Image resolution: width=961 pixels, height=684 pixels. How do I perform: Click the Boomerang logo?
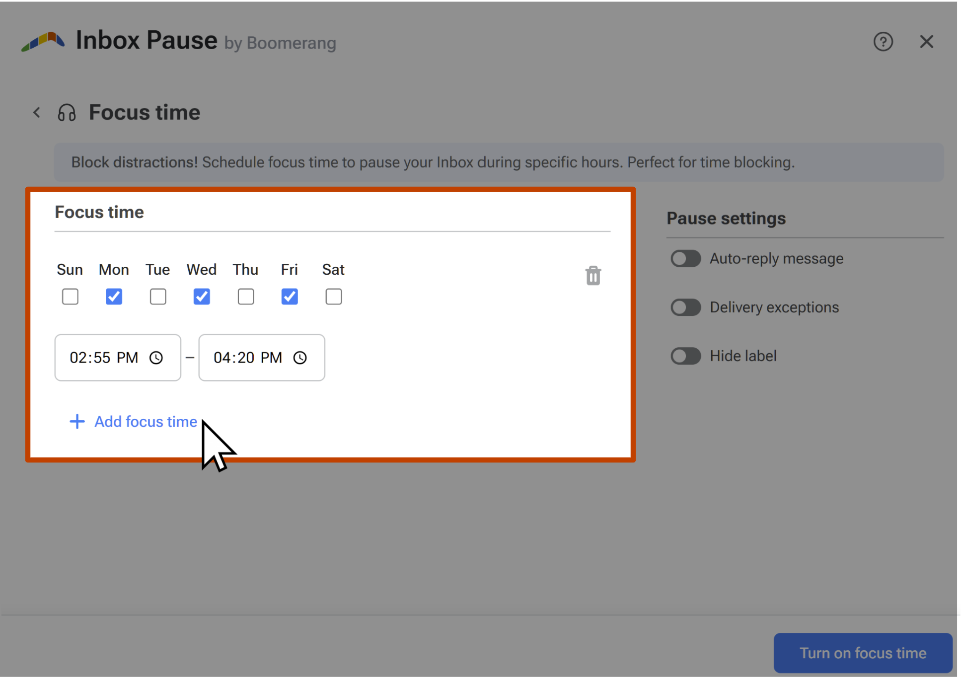pos(44,42)
